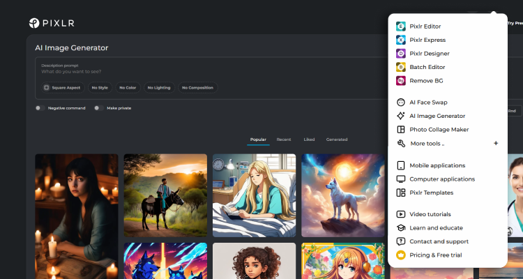Viewport: 523px width, 279px height.
Task: Open Pixlr Editor via its E icon
Action: (x=400, y=27)
